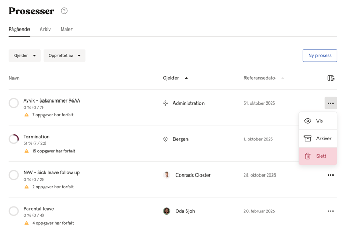Sort by the Gjelder column header
The width and height of the screenshot is (347, 234).
[x=175, y=78]
